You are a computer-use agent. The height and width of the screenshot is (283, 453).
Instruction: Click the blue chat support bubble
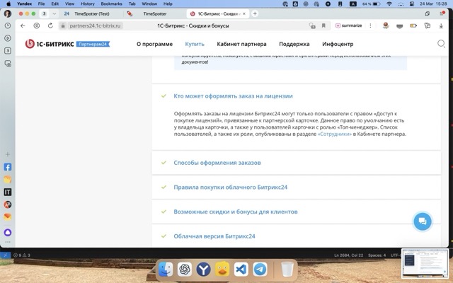pyautogui.click(x=422, y=221)
